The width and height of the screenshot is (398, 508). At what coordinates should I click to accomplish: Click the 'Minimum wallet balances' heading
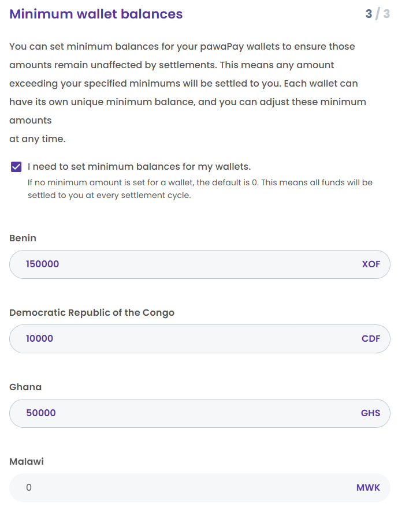click(96, 14)
